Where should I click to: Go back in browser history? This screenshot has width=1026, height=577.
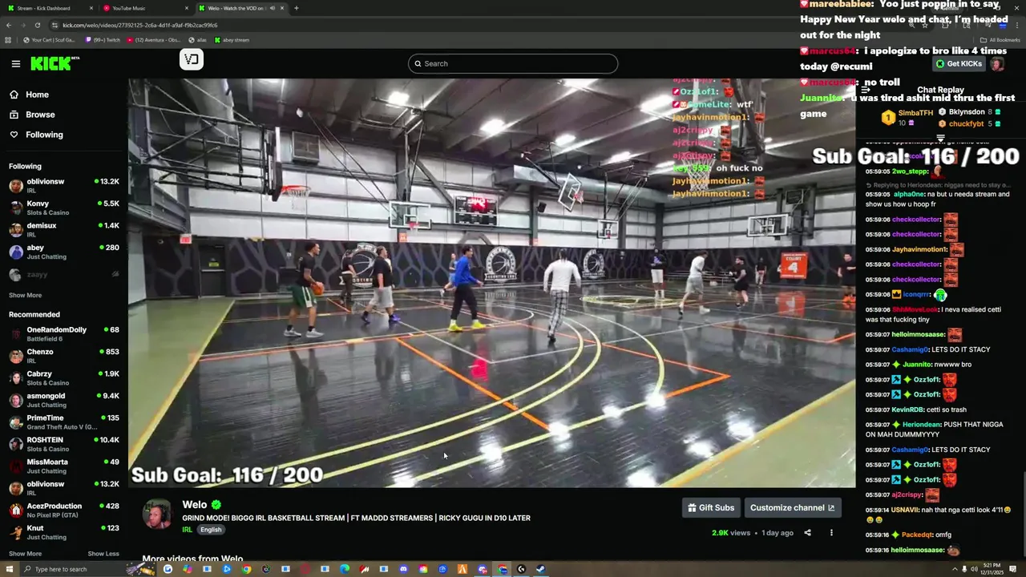click(x=9, y=25)
